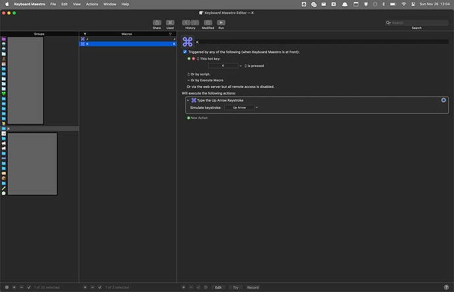Screen dimensions: 454x292
Task: Open the Actions menu
Action: (91, 4)
